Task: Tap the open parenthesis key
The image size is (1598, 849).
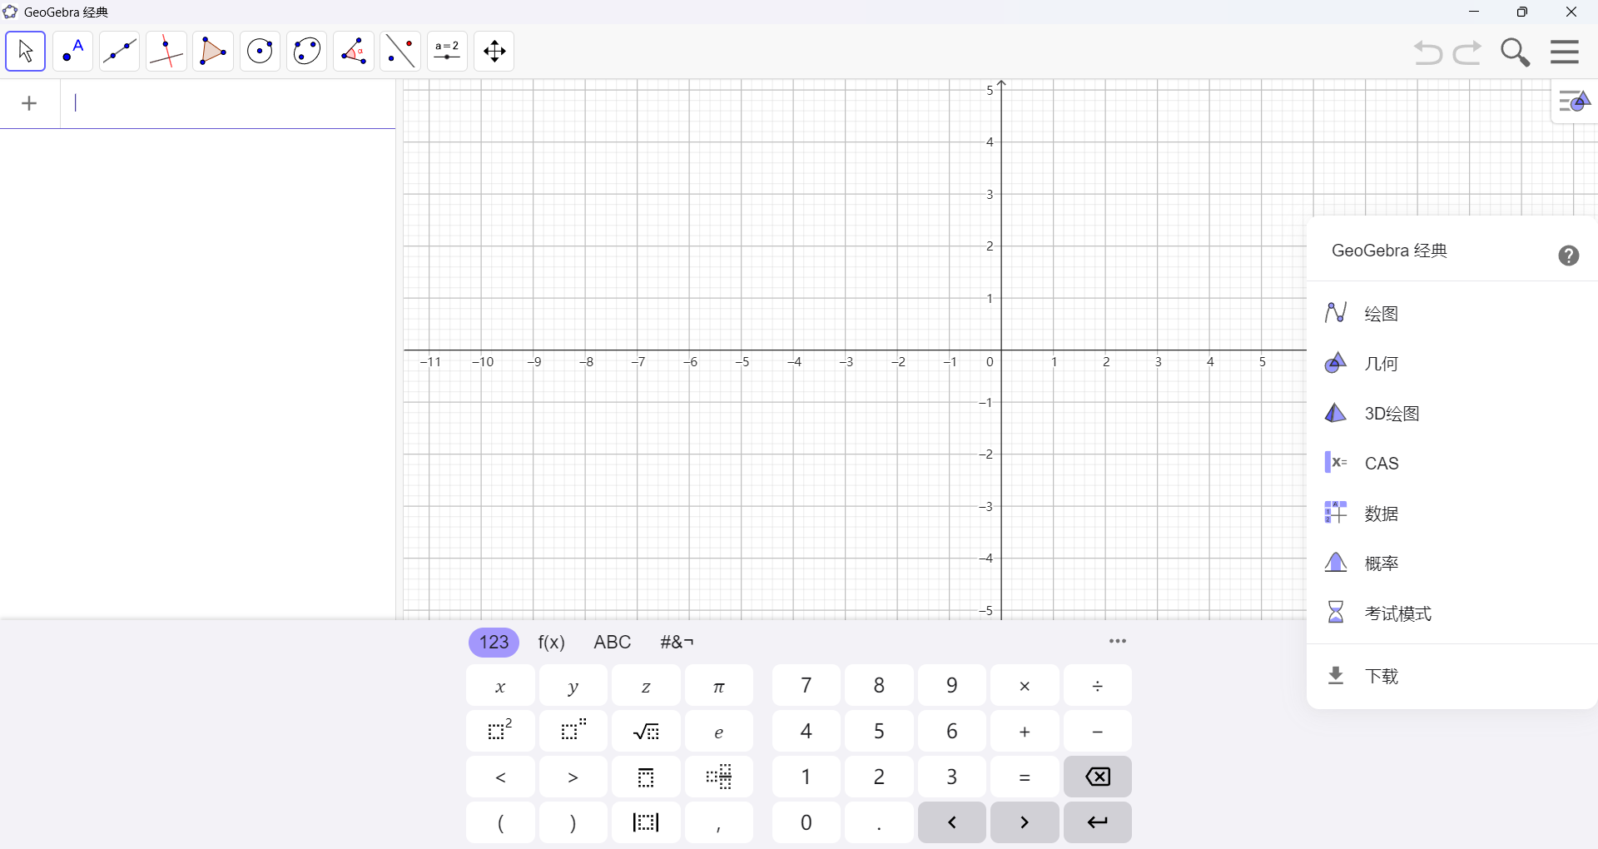Action: 500,823
